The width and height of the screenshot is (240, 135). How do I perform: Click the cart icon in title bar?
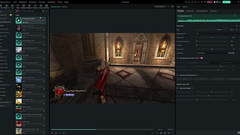(x=205, y=2)
